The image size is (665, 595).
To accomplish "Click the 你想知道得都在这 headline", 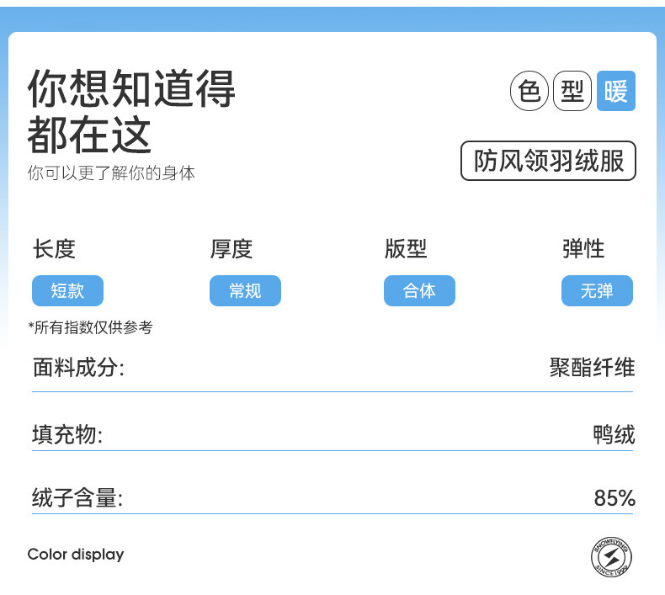I will [131, 111].
